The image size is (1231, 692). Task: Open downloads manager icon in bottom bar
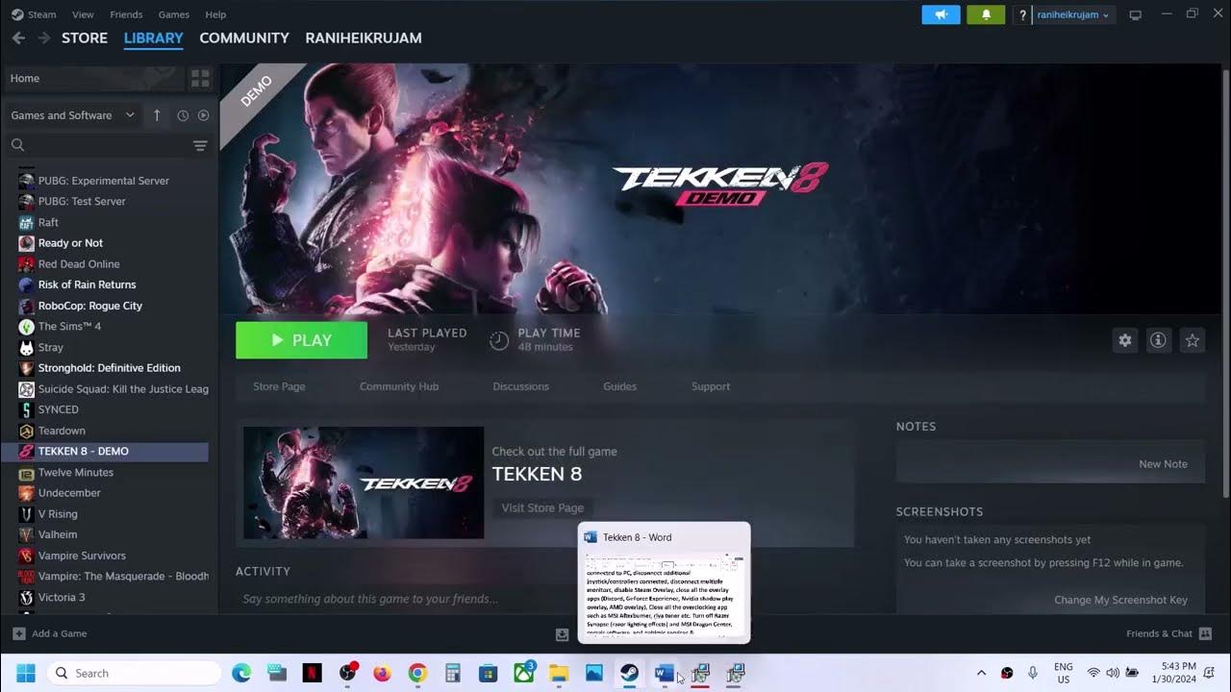coord(562,633)
